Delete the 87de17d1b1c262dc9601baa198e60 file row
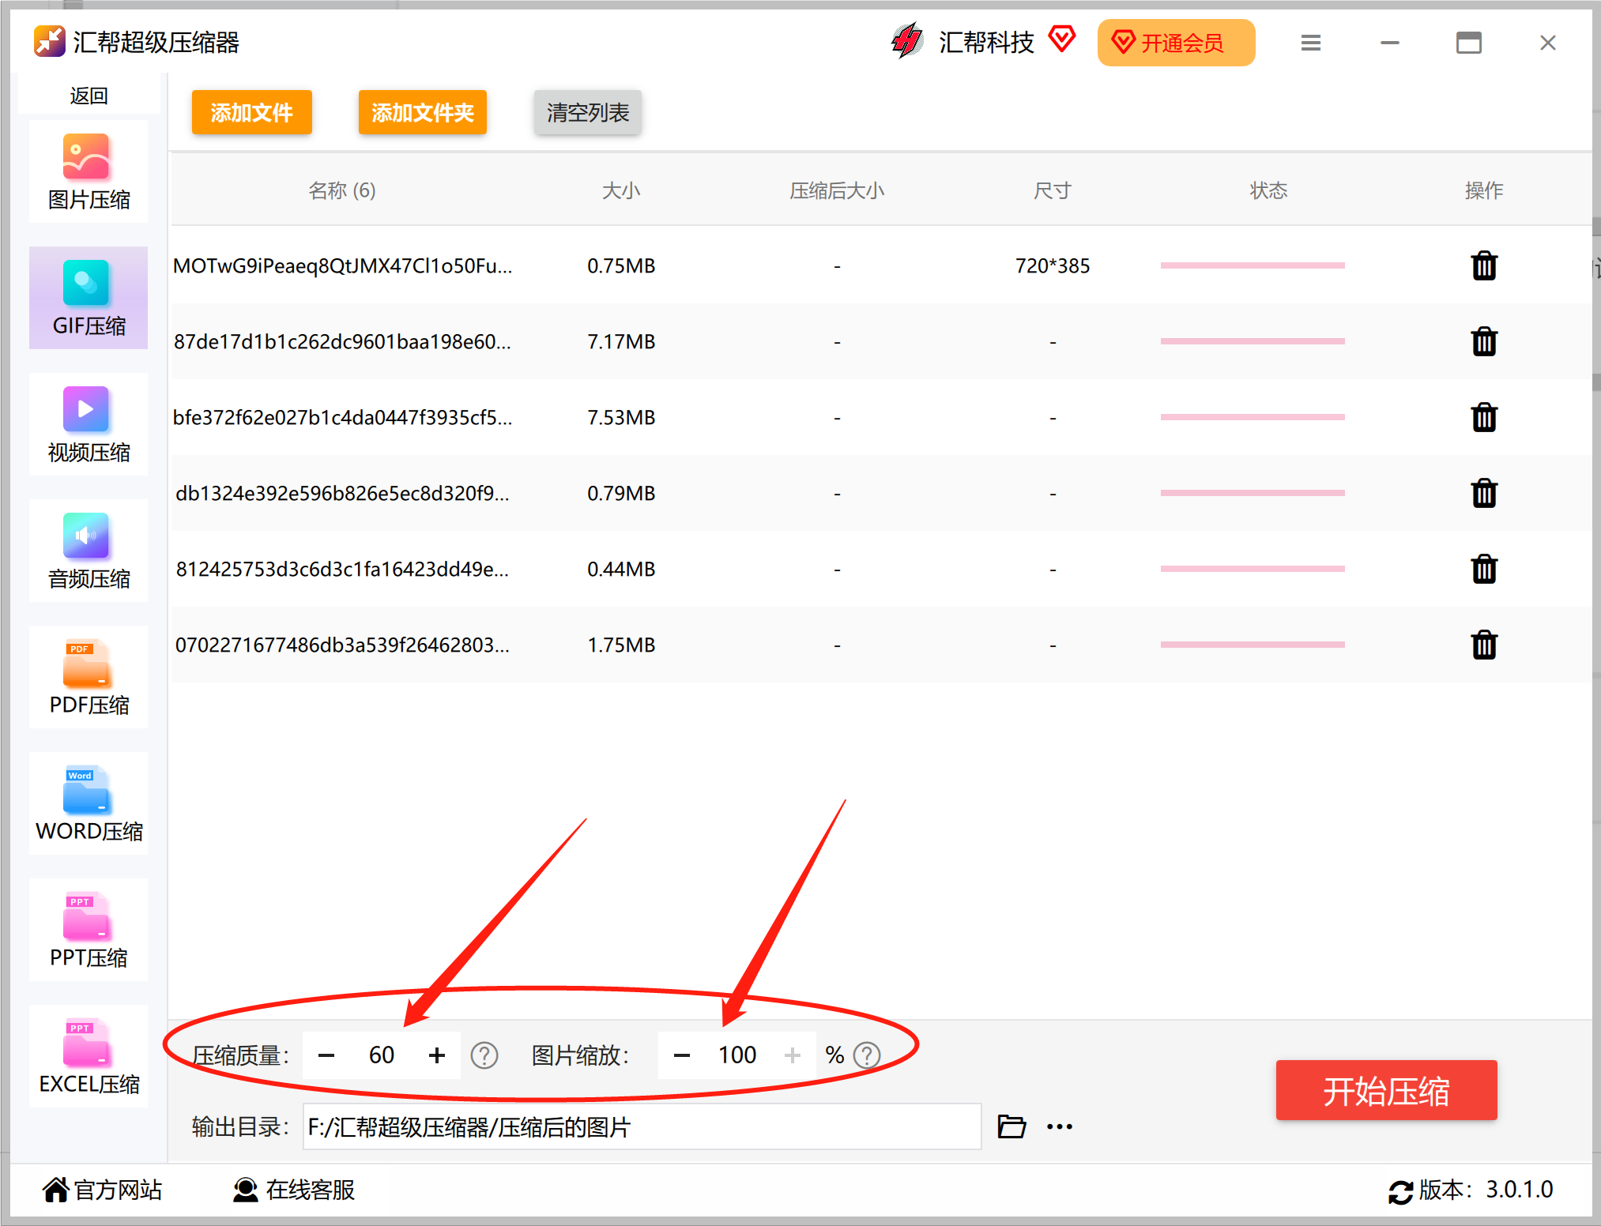 point(1484,341)
